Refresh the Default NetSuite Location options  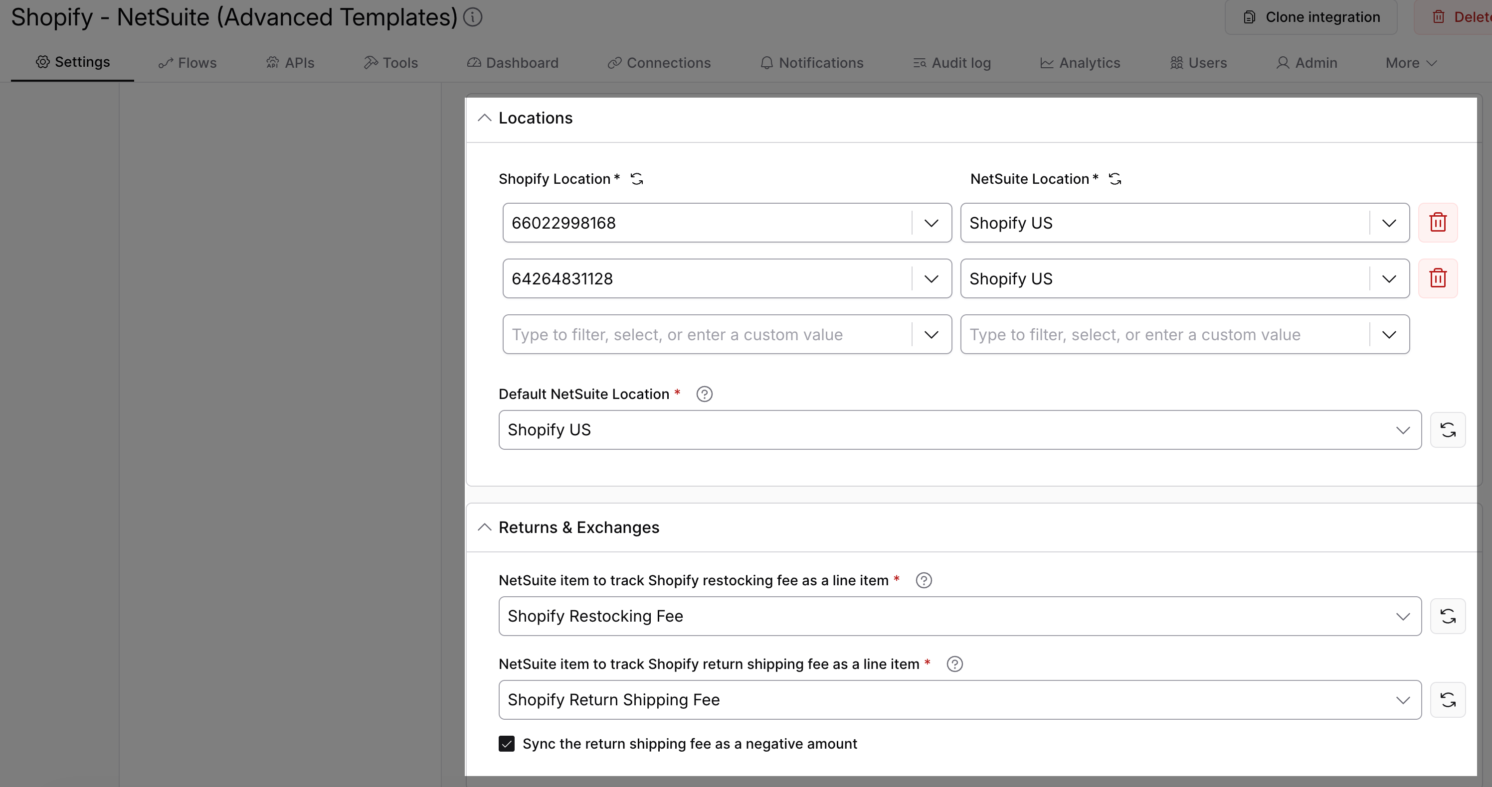point(1448,430)
